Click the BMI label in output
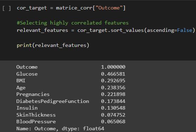 (x=21, y=81)
